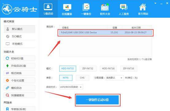Click the disc icon beside ISO模式
The height and width of the screenshot is (111, 170).
(8, 36)
